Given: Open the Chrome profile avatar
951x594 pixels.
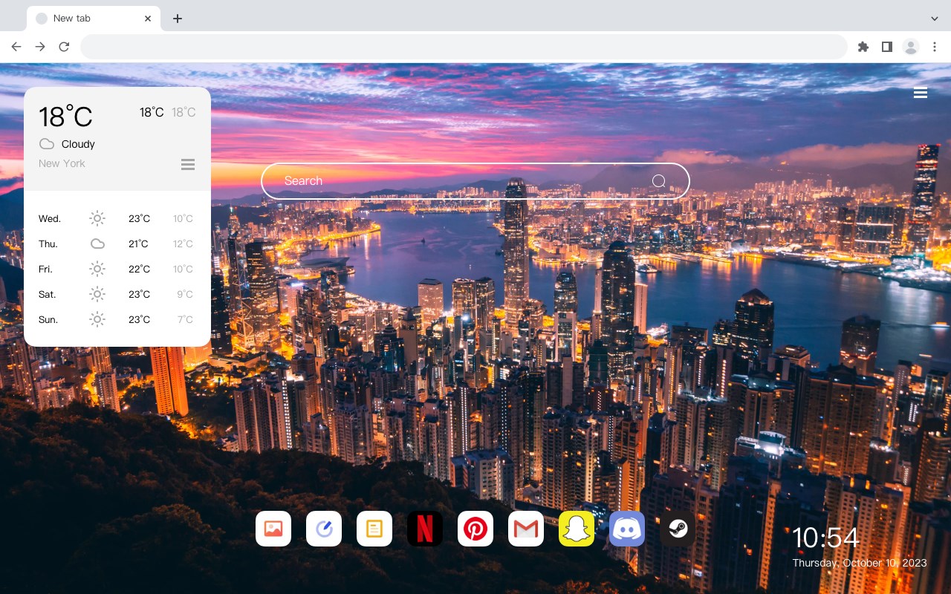Looking at the screenshot, I should [x=911, y=47].
